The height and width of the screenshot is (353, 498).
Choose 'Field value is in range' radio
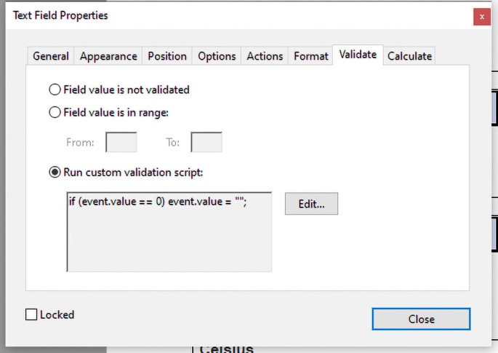[x=55, y=113]
